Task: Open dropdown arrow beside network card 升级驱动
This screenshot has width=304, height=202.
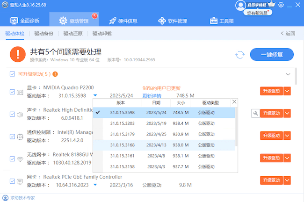Action: coord(287,180)
